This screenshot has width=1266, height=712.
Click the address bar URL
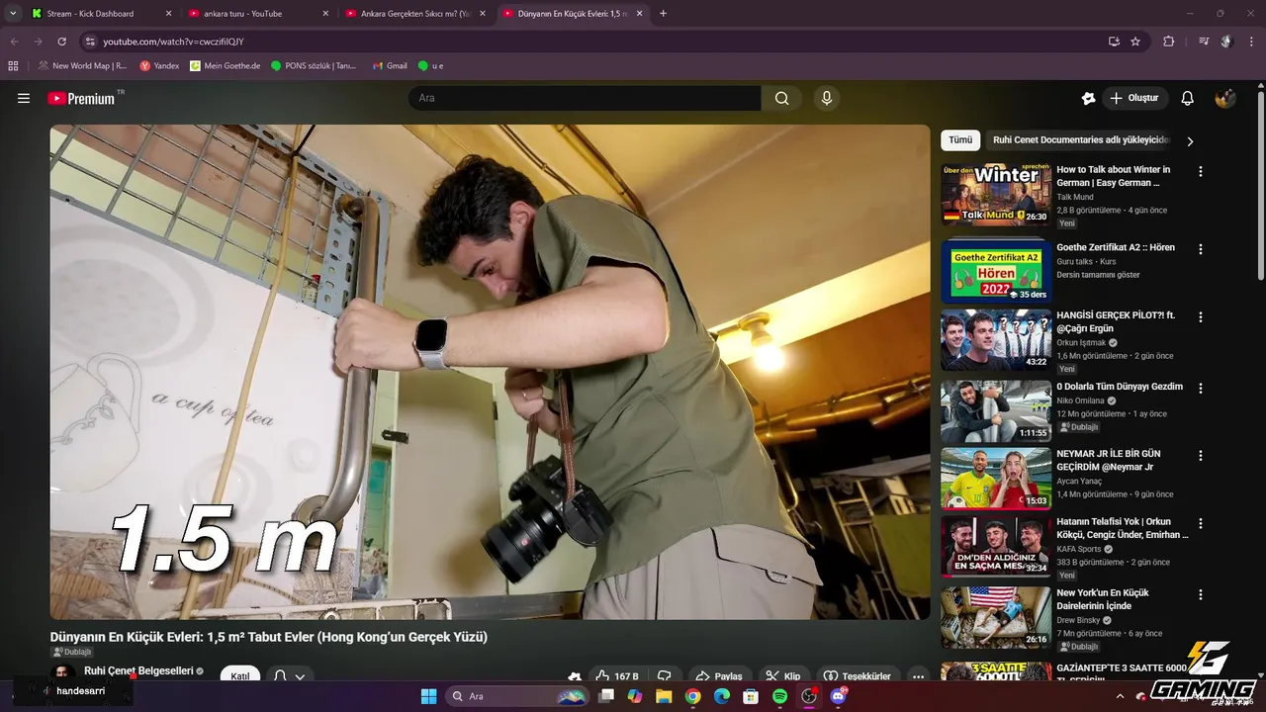[x=174, y=42]
